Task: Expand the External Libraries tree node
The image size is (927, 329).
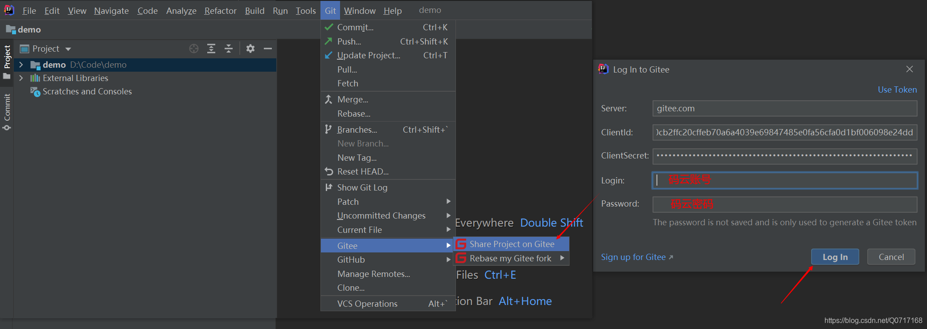Action: [x=21, y=78]
